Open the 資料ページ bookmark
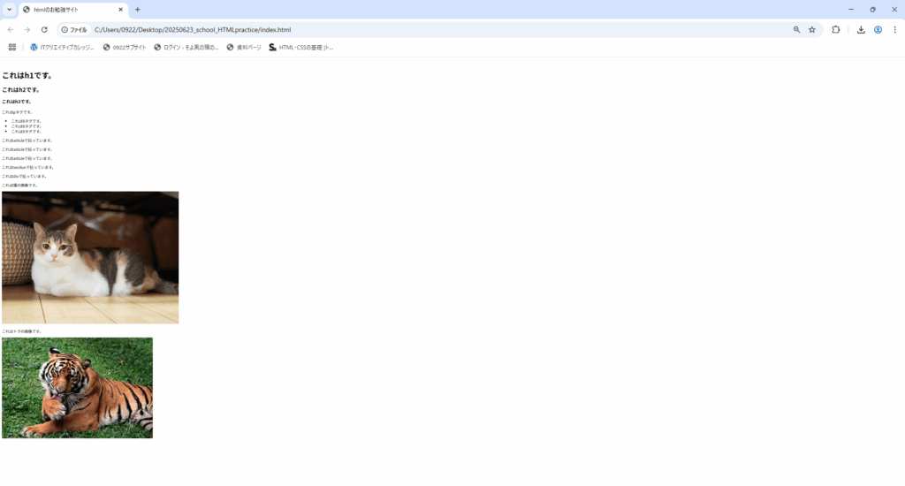Screen dimensions: 905x486 [x=244, y=47]
